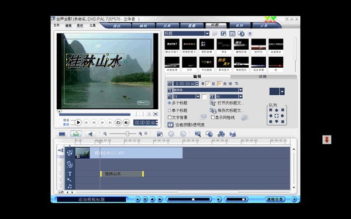Click 打开次标题文件 button

226,103
